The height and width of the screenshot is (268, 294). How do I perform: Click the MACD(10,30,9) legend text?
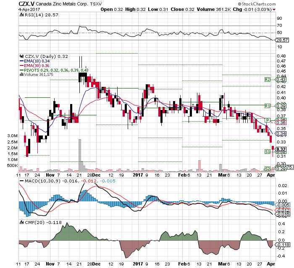coord(42,181)
